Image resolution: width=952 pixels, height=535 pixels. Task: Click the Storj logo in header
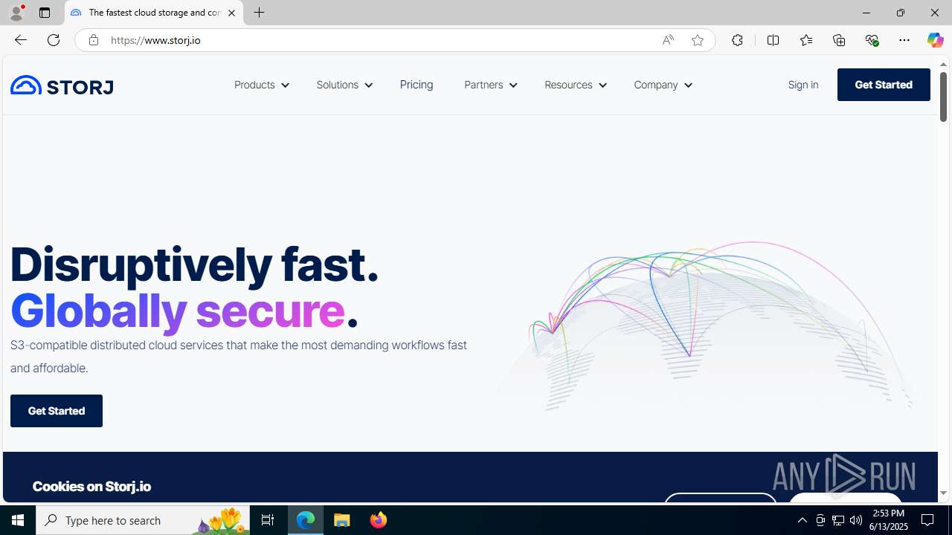tap(62, 85)
